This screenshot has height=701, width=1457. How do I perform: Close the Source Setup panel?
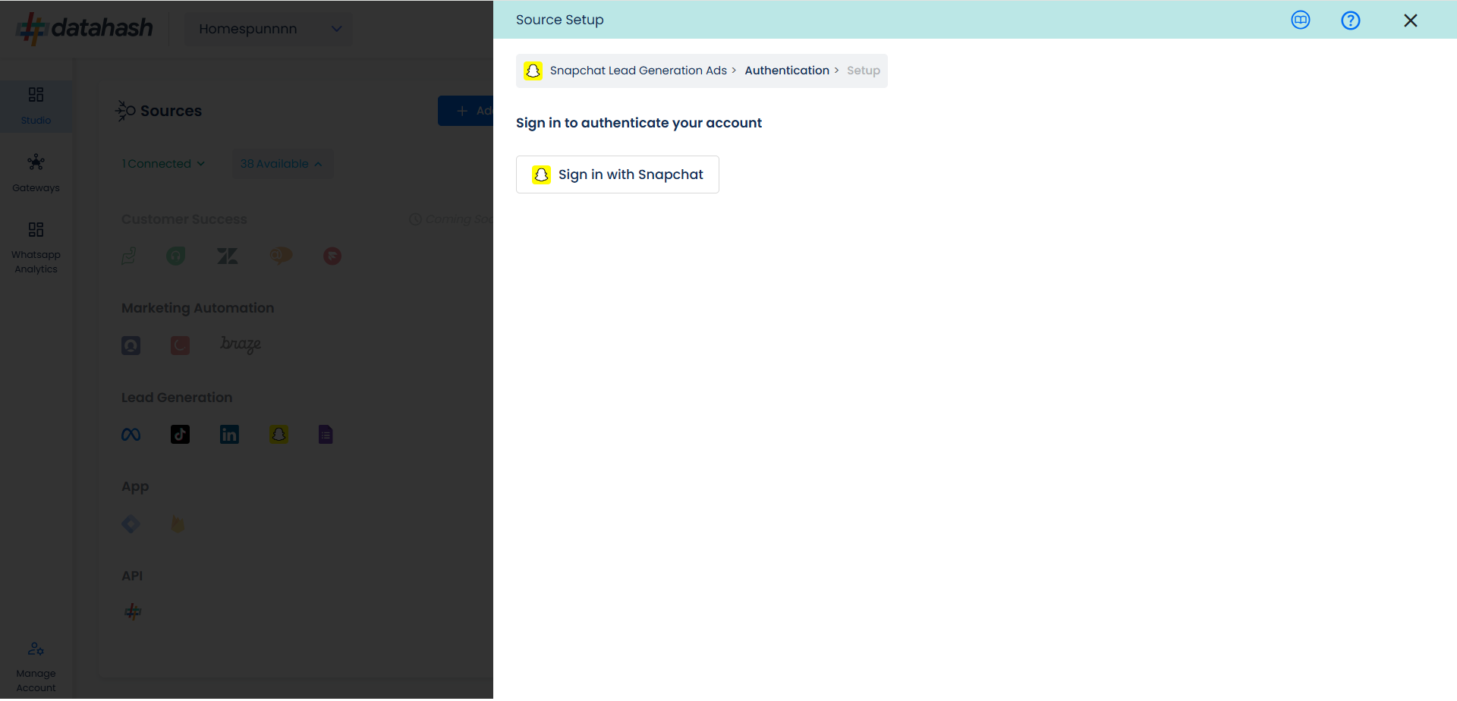click(x=1410, y=20)
